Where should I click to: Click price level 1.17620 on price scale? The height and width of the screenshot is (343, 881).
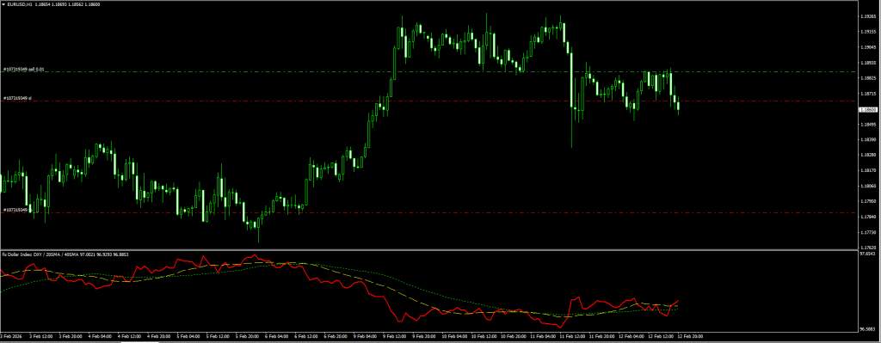(868, 248)
